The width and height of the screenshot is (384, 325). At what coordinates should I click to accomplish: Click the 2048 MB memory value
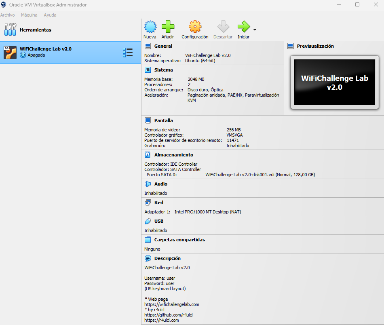pos(196,79)
